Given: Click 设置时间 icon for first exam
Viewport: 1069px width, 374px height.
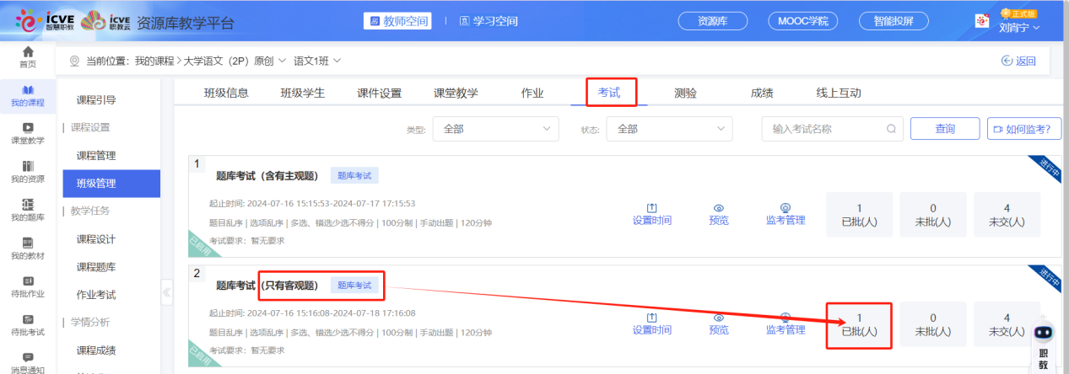Looking at the screenshot, I should click(x=651, y=208).
